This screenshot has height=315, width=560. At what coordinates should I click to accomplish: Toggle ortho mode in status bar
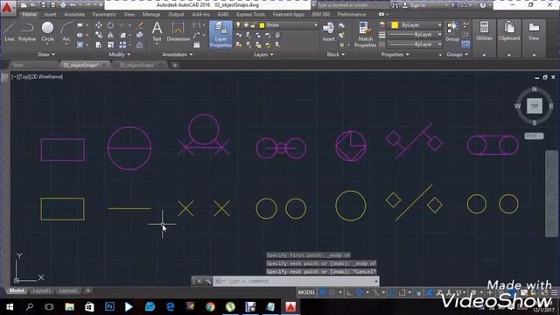coord(350,292)
